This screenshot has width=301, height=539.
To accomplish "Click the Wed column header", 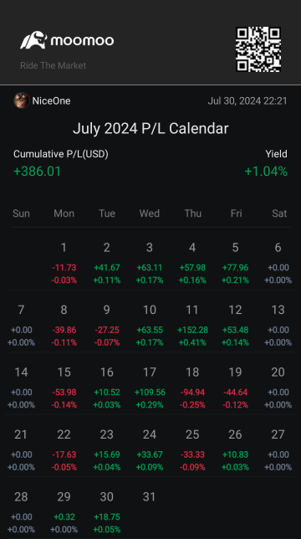I will 150,213.
